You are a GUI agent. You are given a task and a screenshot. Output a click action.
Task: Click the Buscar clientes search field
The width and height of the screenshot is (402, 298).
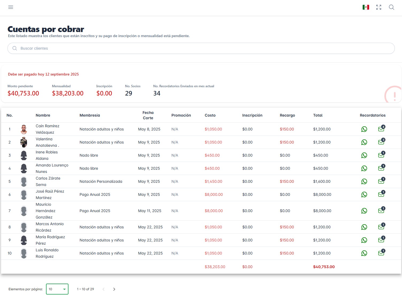click(x=201, y=48)
